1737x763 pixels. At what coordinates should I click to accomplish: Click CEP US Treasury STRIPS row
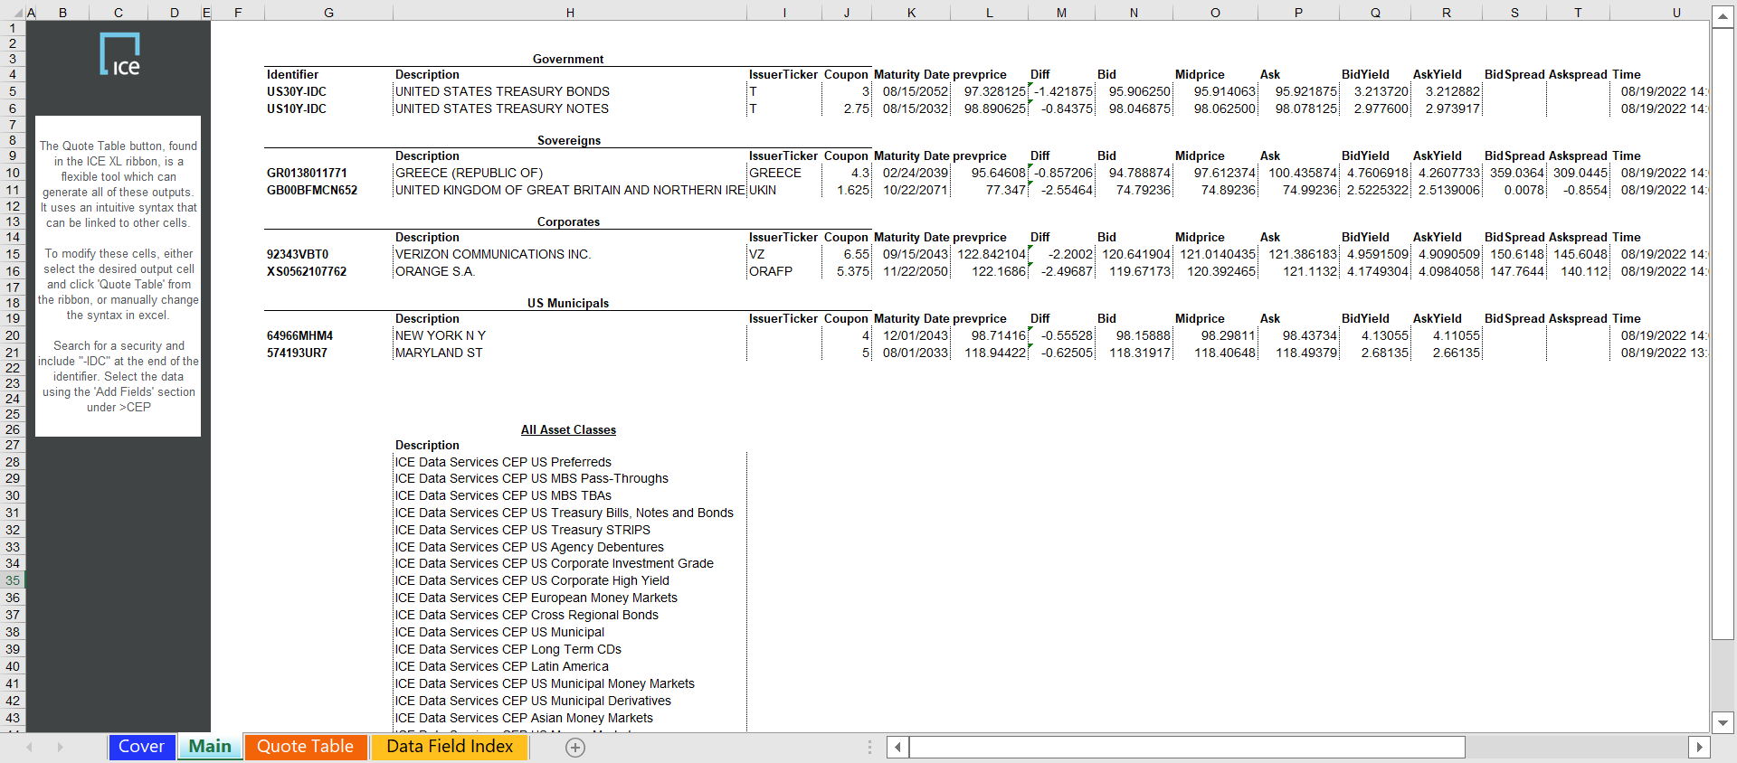pos(570,530)
